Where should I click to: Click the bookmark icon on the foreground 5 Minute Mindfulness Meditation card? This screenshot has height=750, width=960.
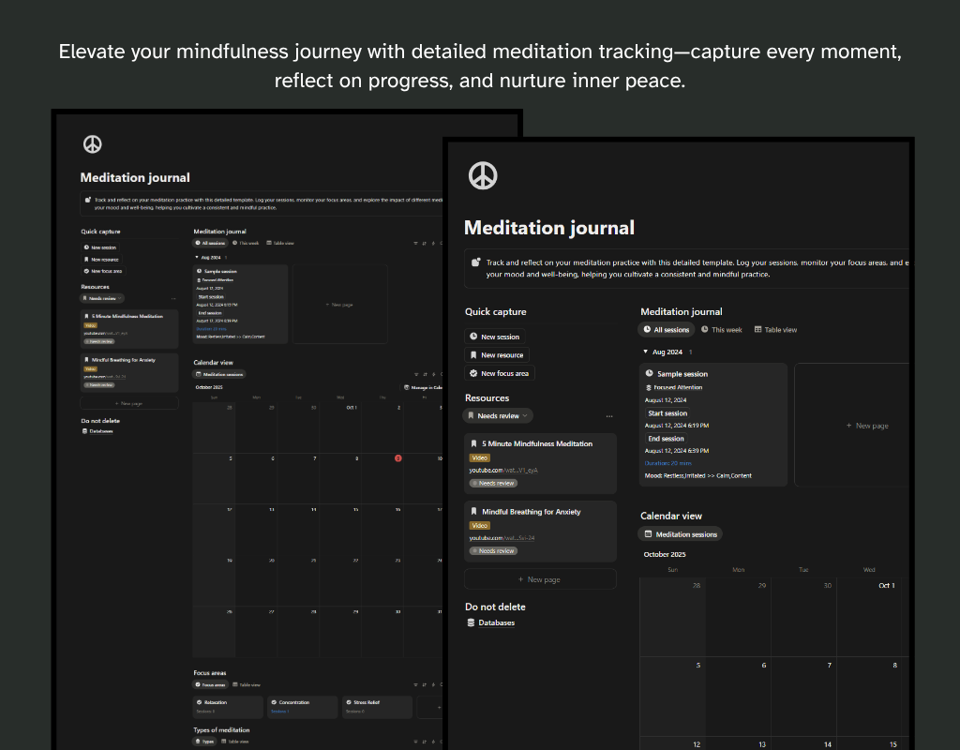(473, 443)
